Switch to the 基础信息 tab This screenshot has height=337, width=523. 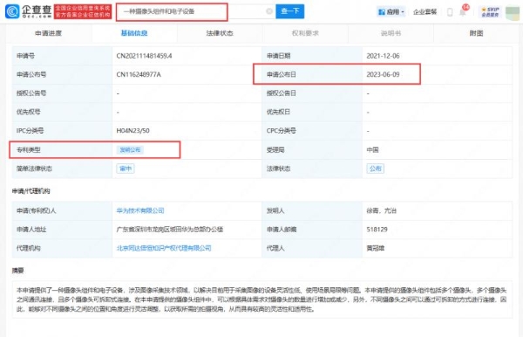coord(134,33)
